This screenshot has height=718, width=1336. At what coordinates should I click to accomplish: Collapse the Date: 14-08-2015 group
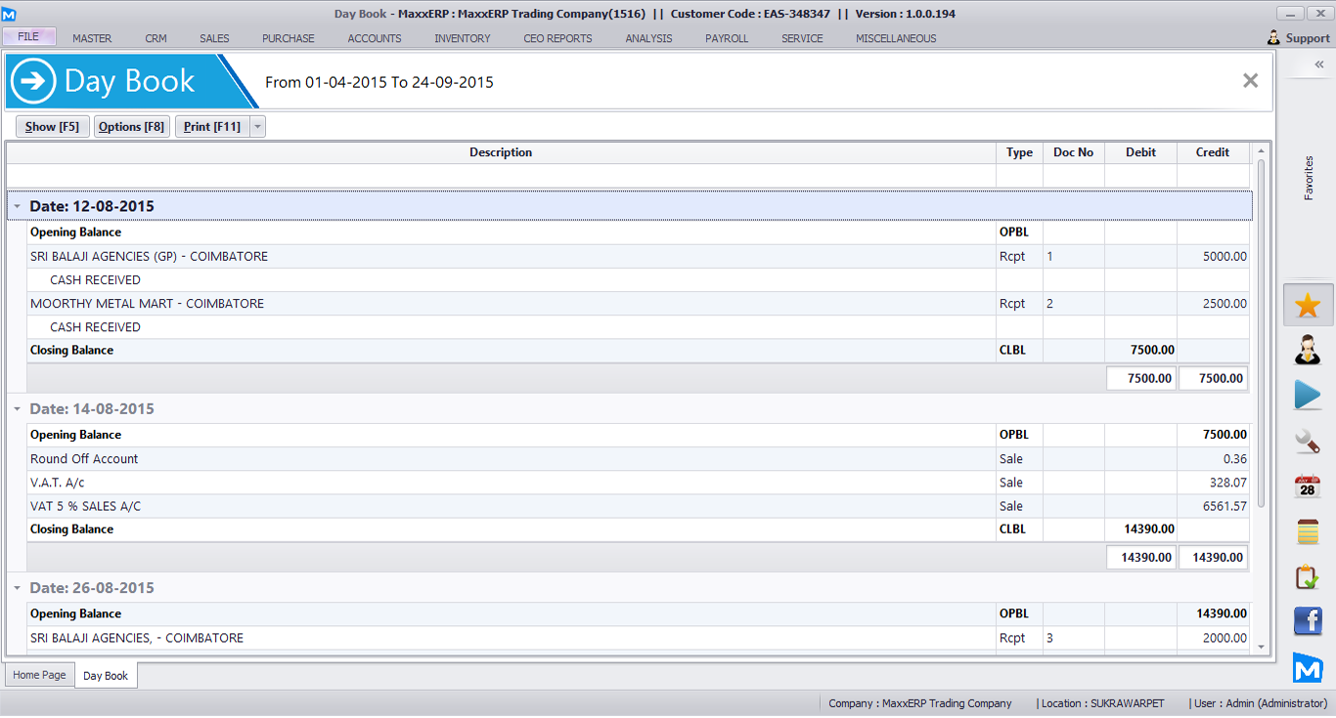coord(18,409)
